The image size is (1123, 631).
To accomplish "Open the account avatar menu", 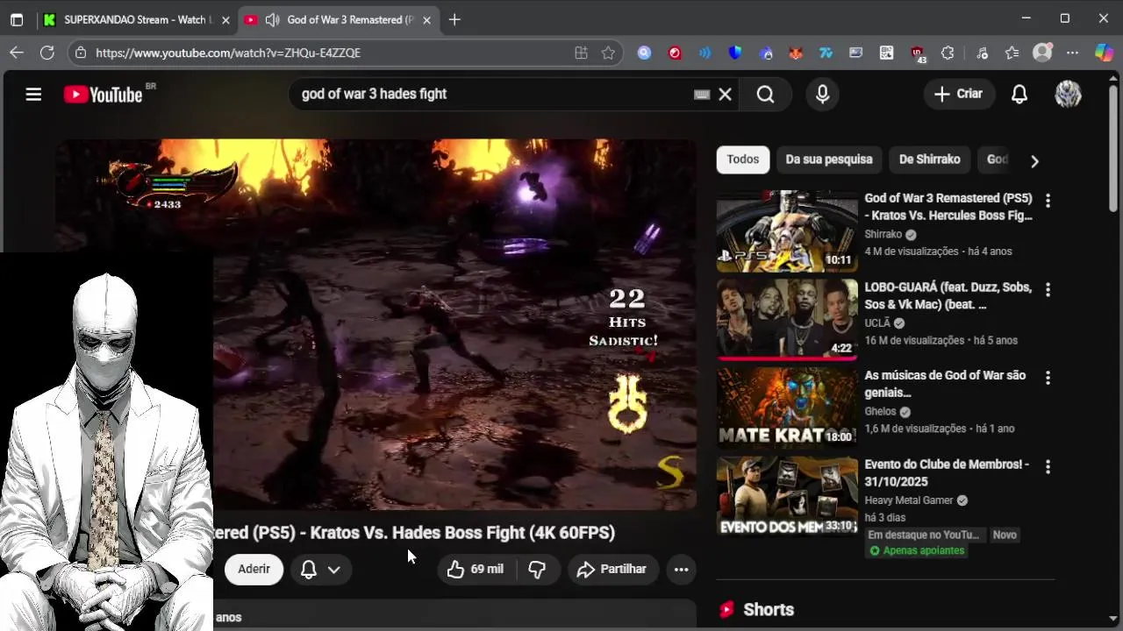I will tap(1068, 94).
